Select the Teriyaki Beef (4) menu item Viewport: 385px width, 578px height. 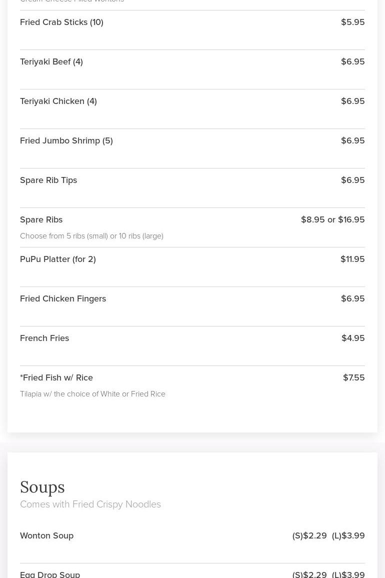pyautogui.click(x=51, y=61)
